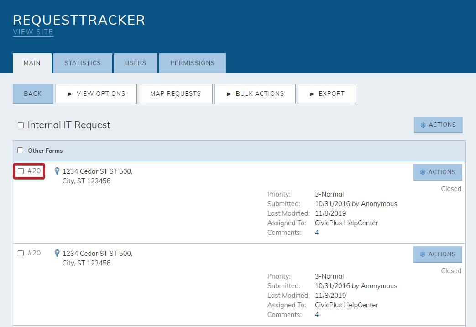
Task: Expand the View Options dropdown
Action: [x=96, y=94]
